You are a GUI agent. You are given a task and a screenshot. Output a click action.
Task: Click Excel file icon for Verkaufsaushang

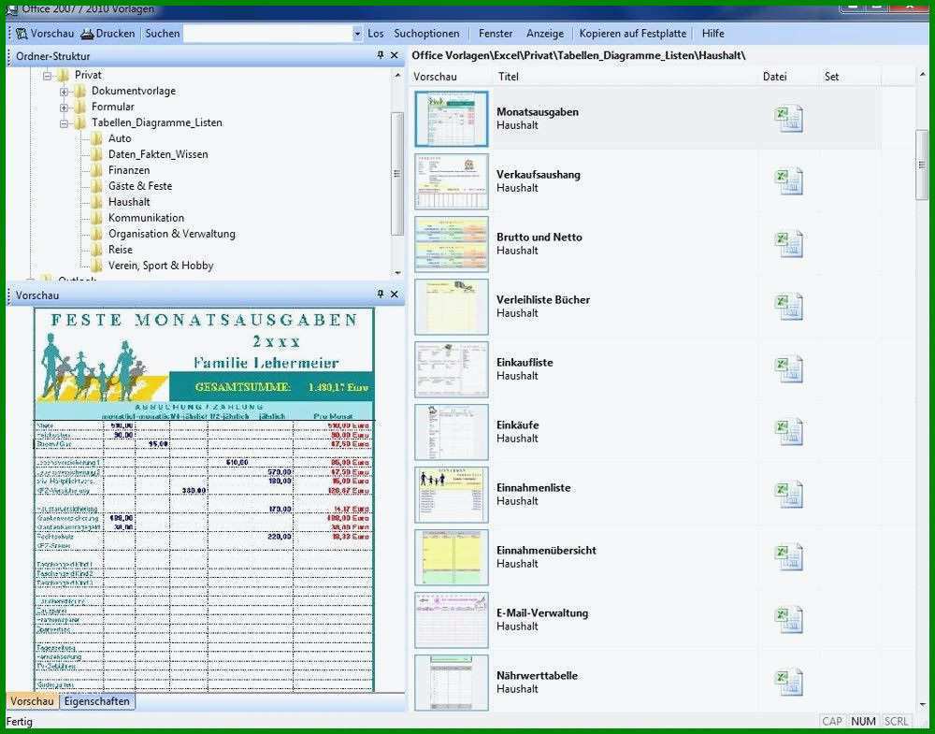(789, 181)
